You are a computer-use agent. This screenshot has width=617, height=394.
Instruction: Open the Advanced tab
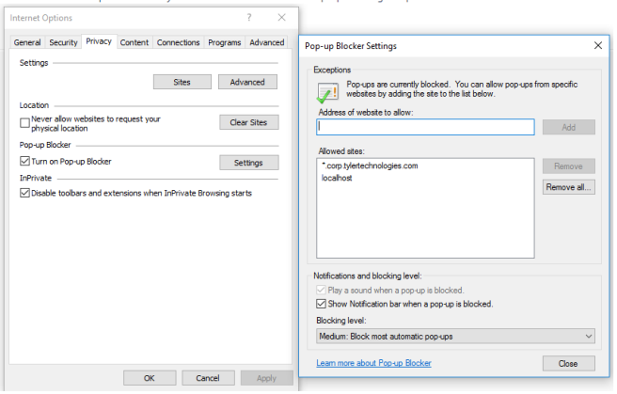tap(266, 42)
